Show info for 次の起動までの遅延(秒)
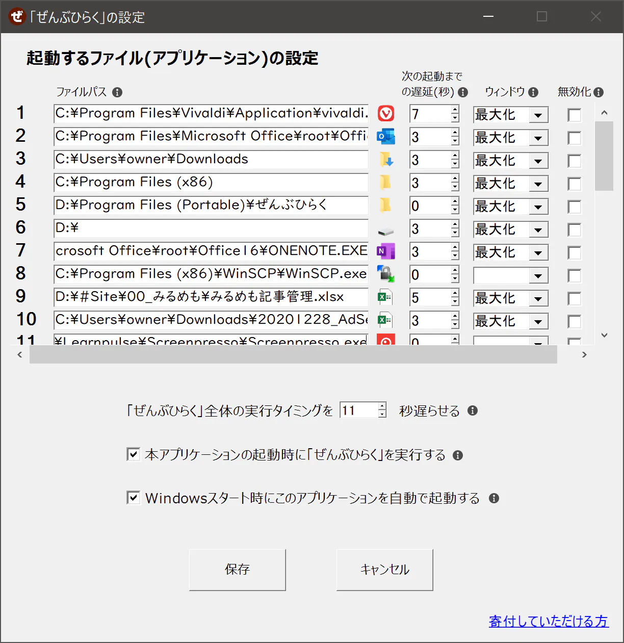Image resolution: width=624 pixels, height=643 pixels. tap(463, 92)
